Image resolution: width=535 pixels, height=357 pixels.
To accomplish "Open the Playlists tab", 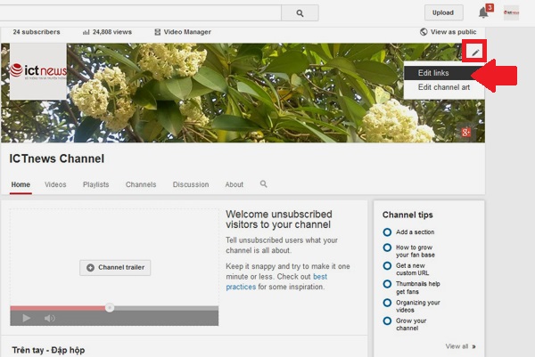I will pyautogui.click(x=95, y=184).
